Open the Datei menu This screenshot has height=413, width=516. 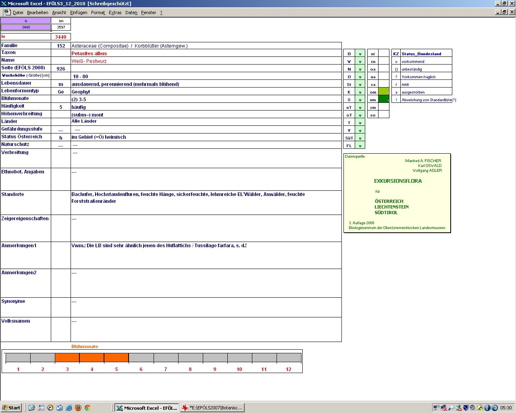18,13
